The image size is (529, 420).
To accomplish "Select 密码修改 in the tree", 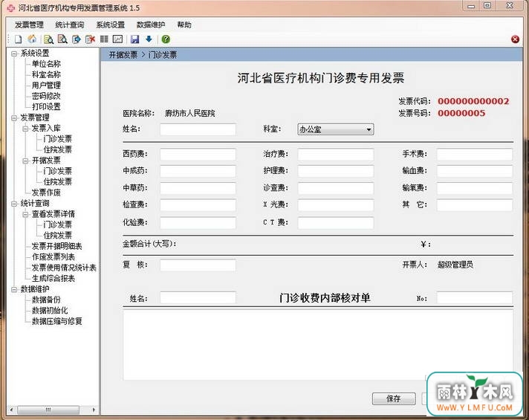I will click(46, 96).
